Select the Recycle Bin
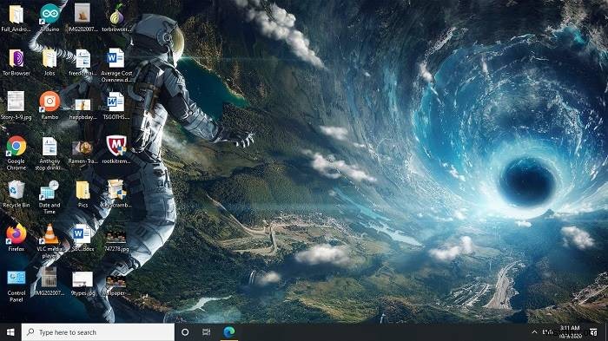The width and height of the screenshot is (608, 341). (17, 190)
